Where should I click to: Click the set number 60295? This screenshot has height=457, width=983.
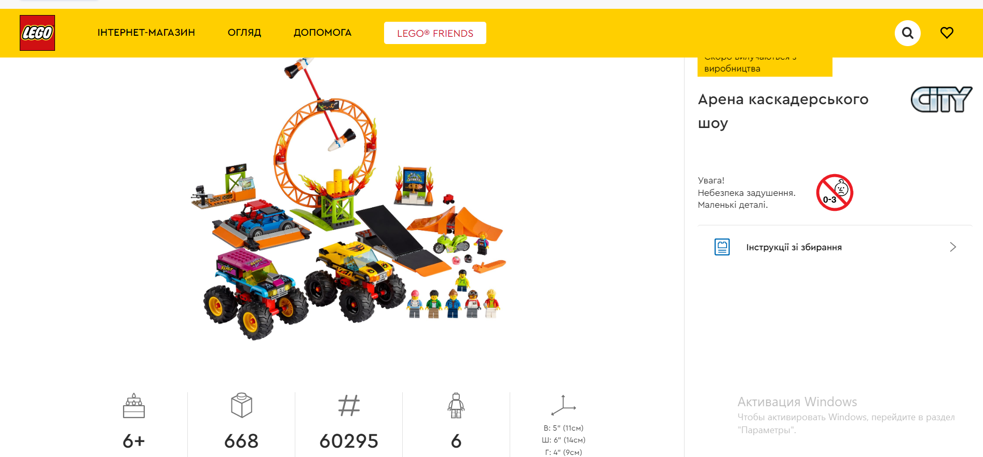click(x=349, y=441)
